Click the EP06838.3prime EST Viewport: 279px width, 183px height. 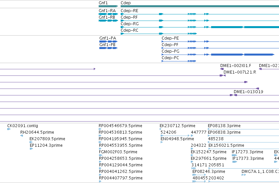[x=243, y=136]
